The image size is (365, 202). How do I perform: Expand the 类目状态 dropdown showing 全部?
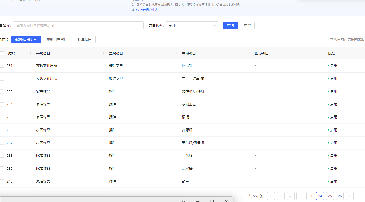tap(192, 26)
